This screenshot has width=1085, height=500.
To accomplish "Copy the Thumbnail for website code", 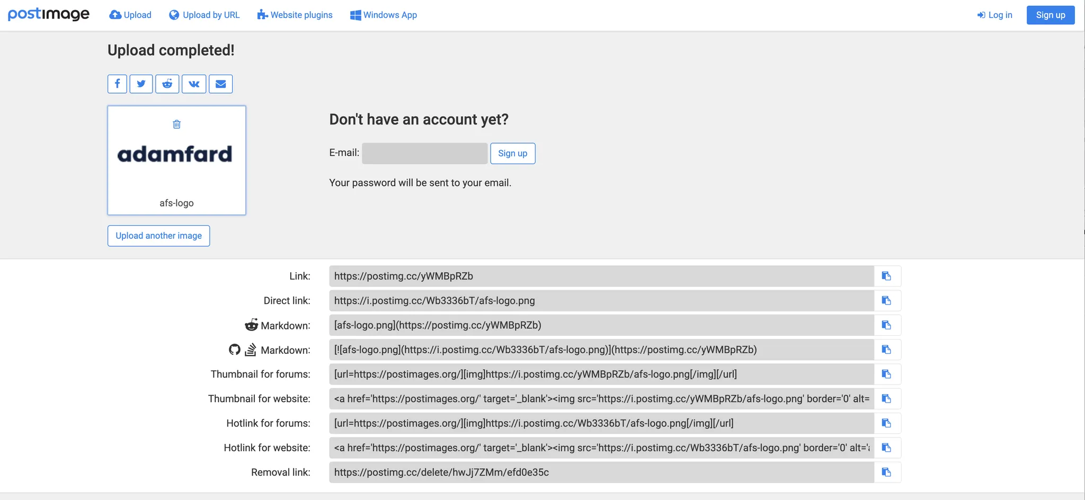I will pos(887,398).
